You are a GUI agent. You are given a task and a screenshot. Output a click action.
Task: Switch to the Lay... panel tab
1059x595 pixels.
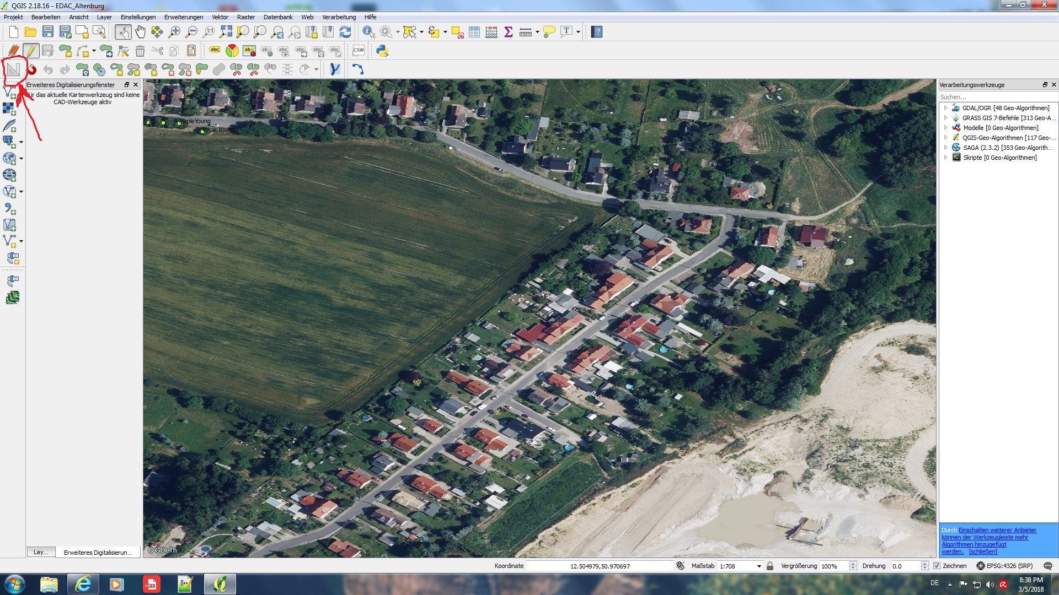click(41, 552)
